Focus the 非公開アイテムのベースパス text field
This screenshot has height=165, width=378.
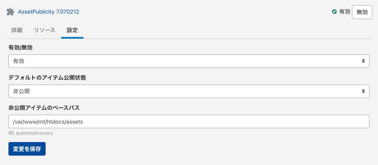[189, 121]
